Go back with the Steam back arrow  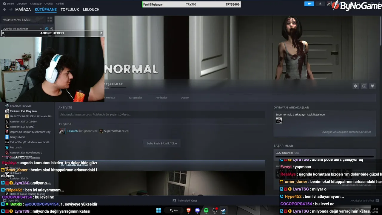coord(4,10)
